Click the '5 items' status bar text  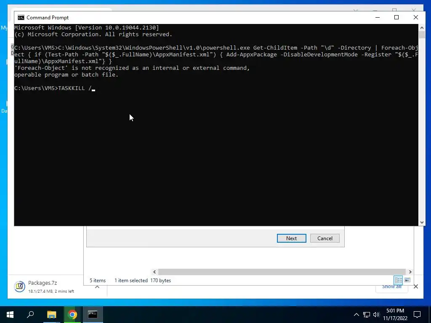(x=98, y=281)
